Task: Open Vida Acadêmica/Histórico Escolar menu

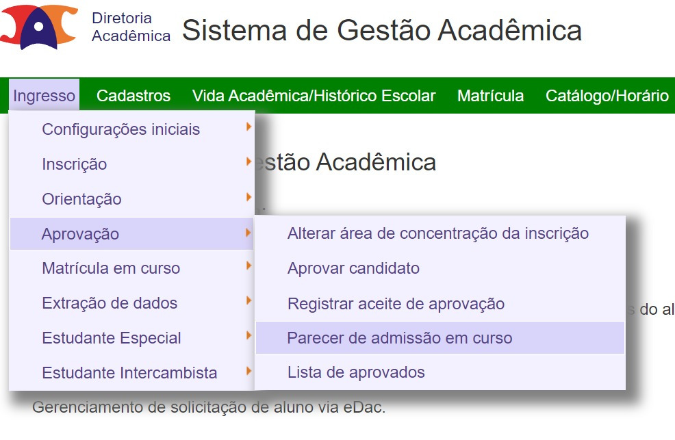Action: [314, 96]
